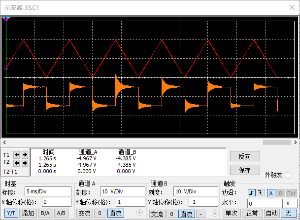Move cursor T2 left with arrow
The image size is (300, 220).
pos(17,163)
